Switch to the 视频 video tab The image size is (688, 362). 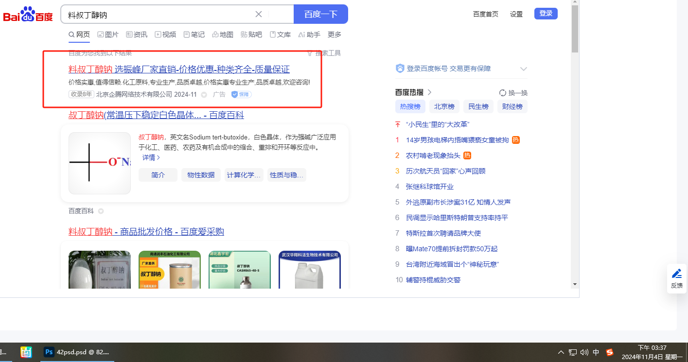coord(165,34)
